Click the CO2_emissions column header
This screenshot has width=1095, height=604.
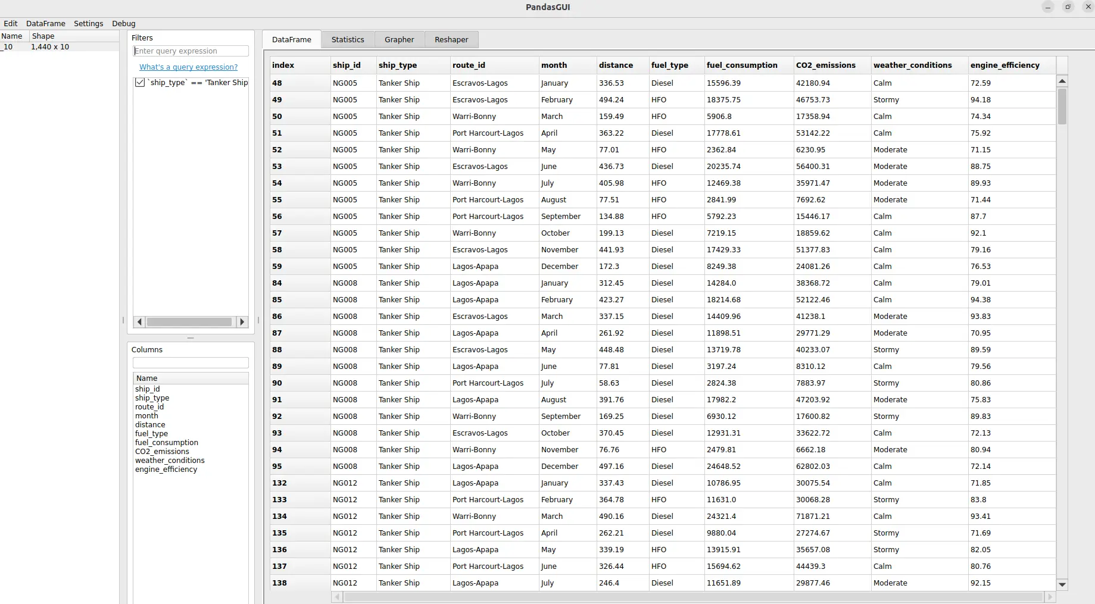point(832,65)
